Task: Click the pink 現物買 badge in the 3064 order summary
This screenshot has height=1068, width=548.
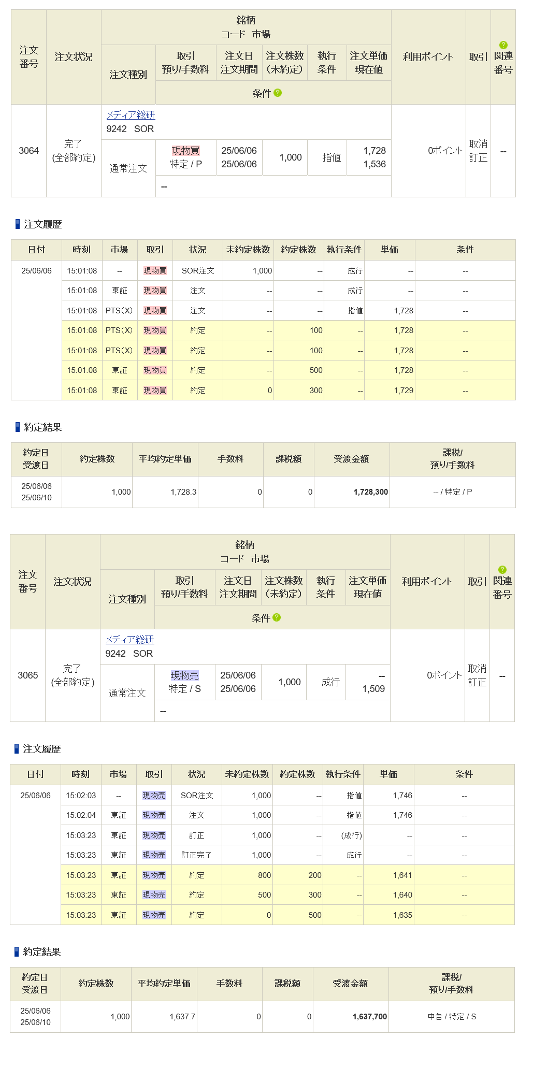Action: pyautogui.click(x=185, y=151)
